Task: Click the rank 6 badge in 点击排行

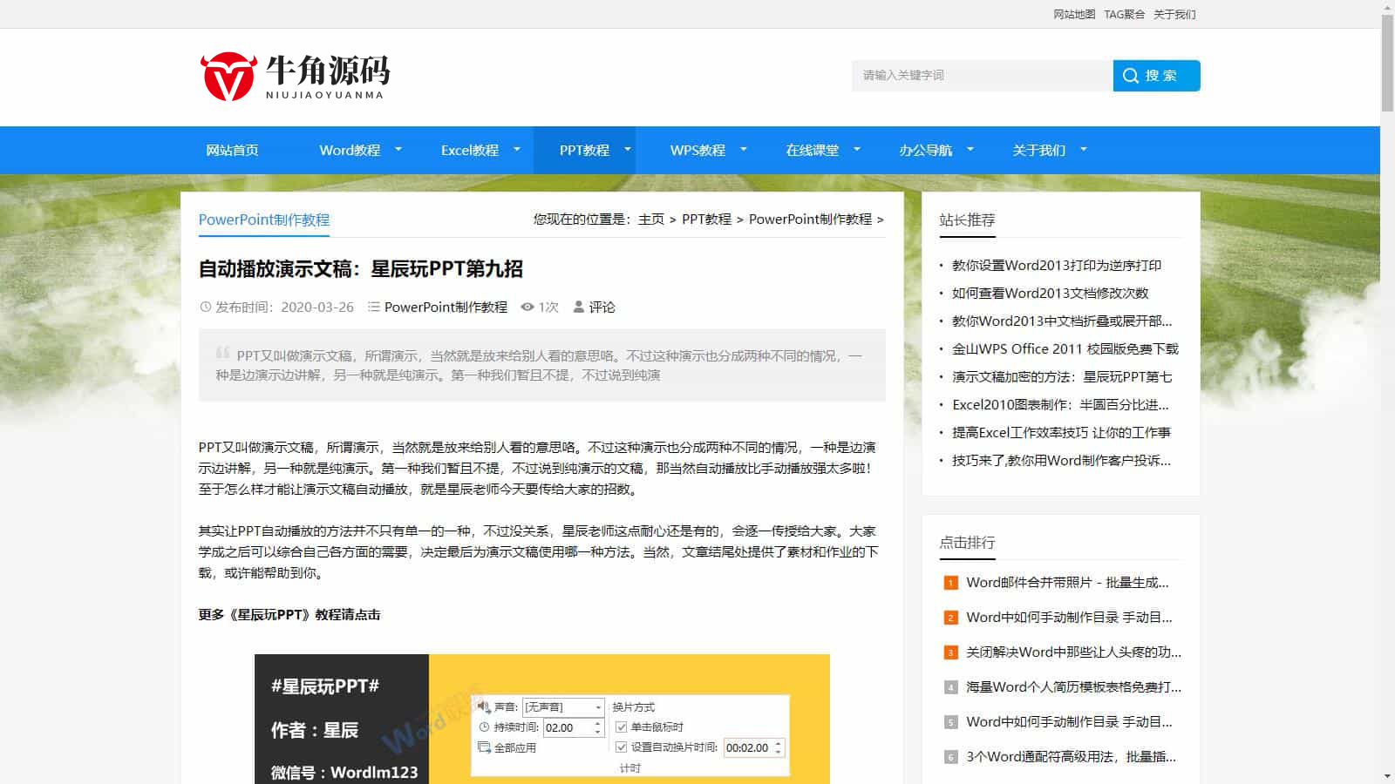Action: 950,757
